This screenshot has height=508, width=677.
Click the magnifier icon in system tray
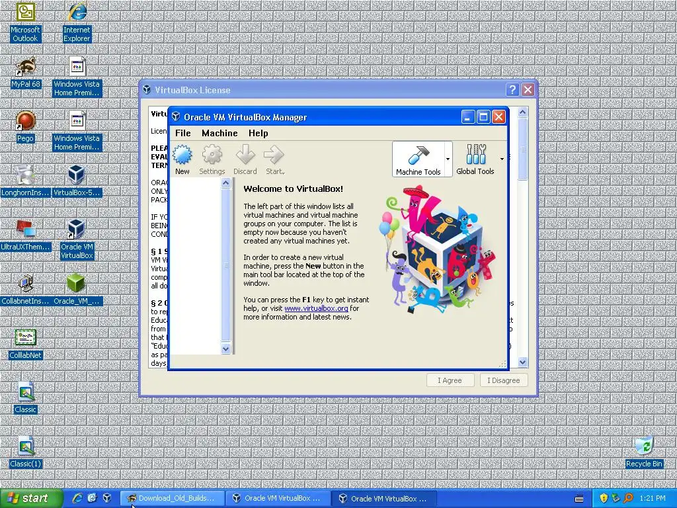click(x=628, y=499)
